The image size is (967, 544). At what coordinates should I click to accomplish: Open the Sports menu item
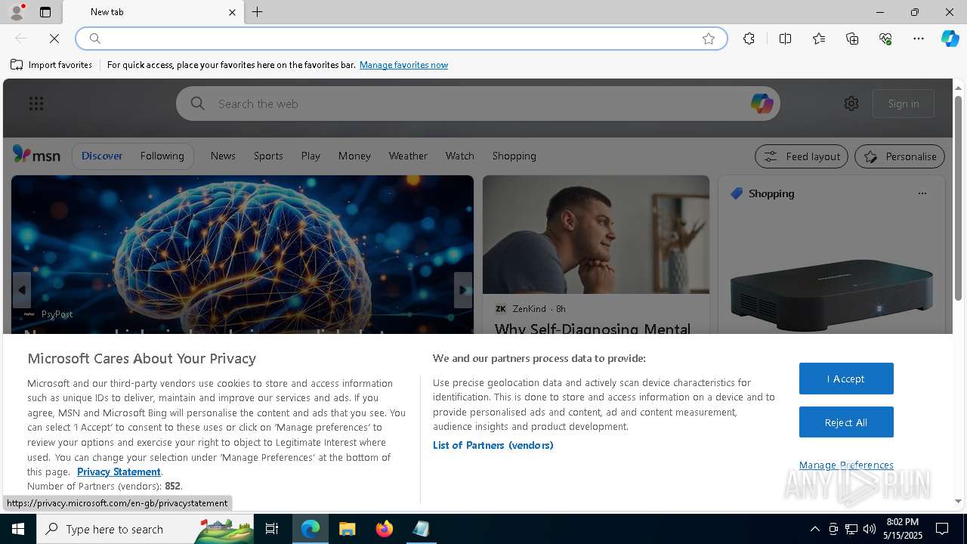pos(268,156)
